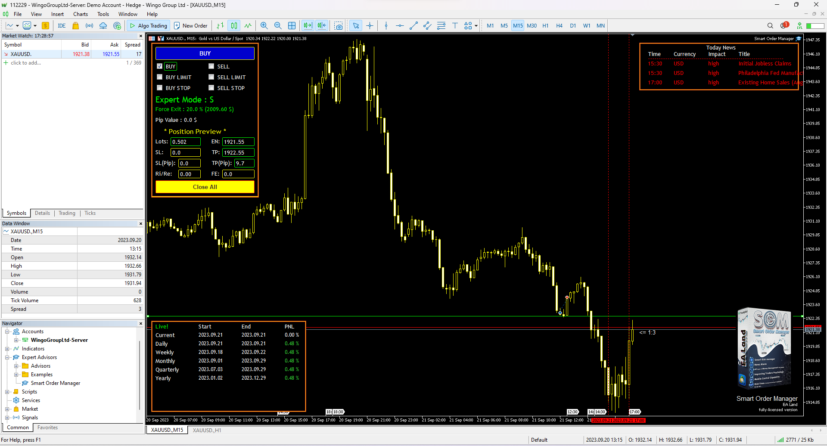Screen dimensions: 827x446
Task: Switch to the XAUUSD.,H1 chart tab
Action: tap(207, 430)
